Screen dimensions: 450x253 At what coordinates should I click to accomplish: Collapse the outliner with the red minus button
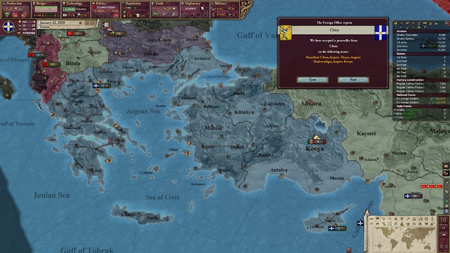tap(446, 23)
